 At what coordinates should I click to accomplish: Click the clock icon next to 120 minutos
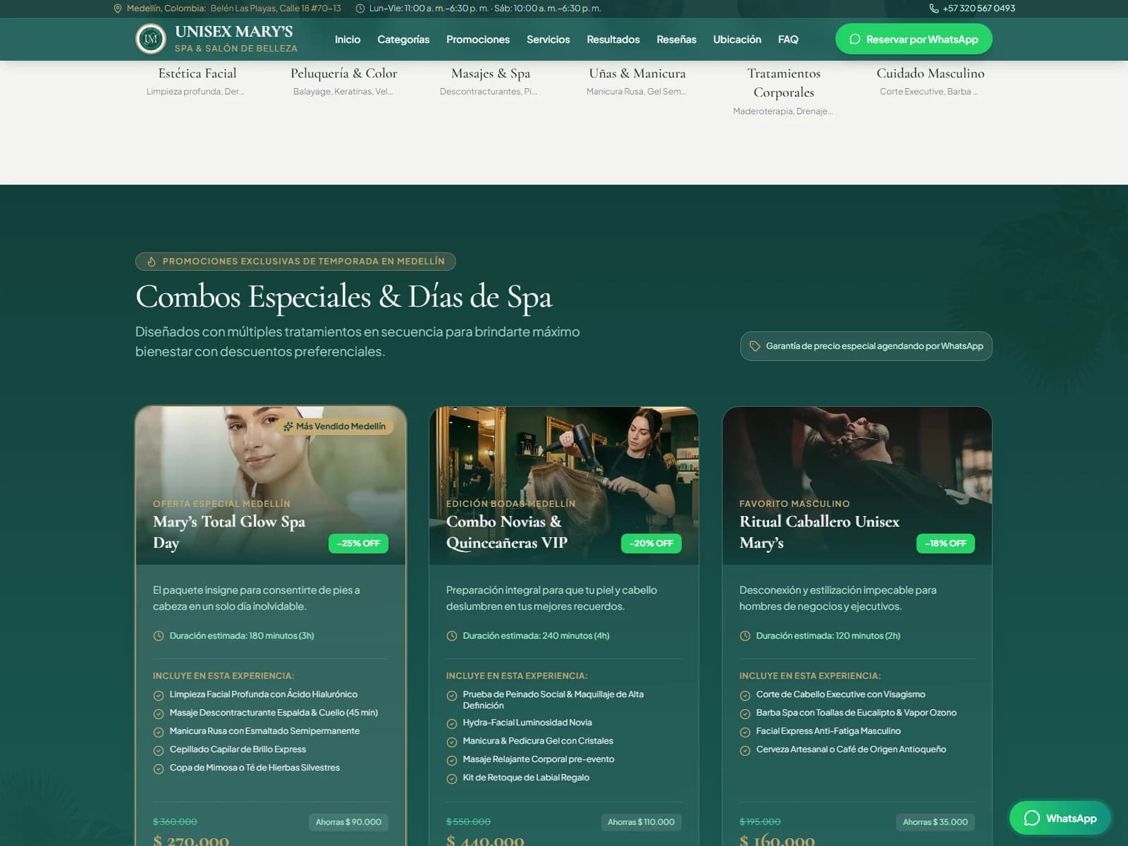click(x=745, y=636)
